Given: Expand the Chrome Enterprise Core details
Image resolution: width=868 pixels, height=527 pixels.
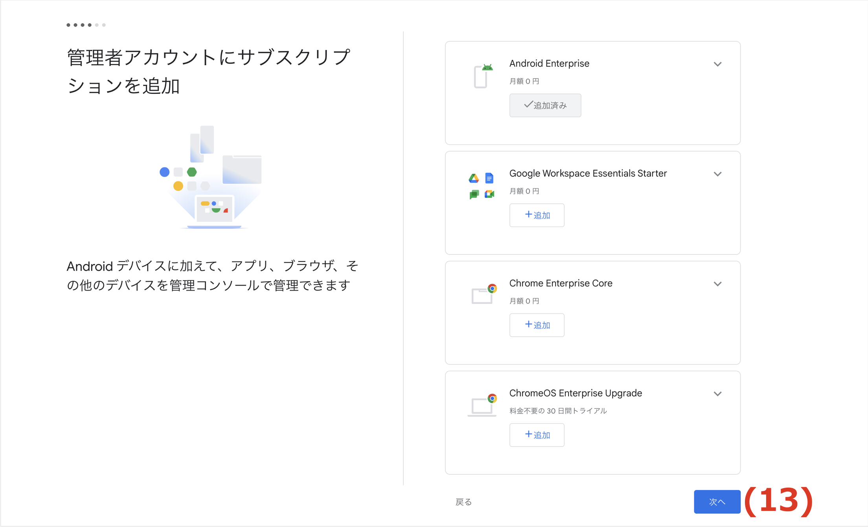Looking at the screenshot, I should 717,284.
